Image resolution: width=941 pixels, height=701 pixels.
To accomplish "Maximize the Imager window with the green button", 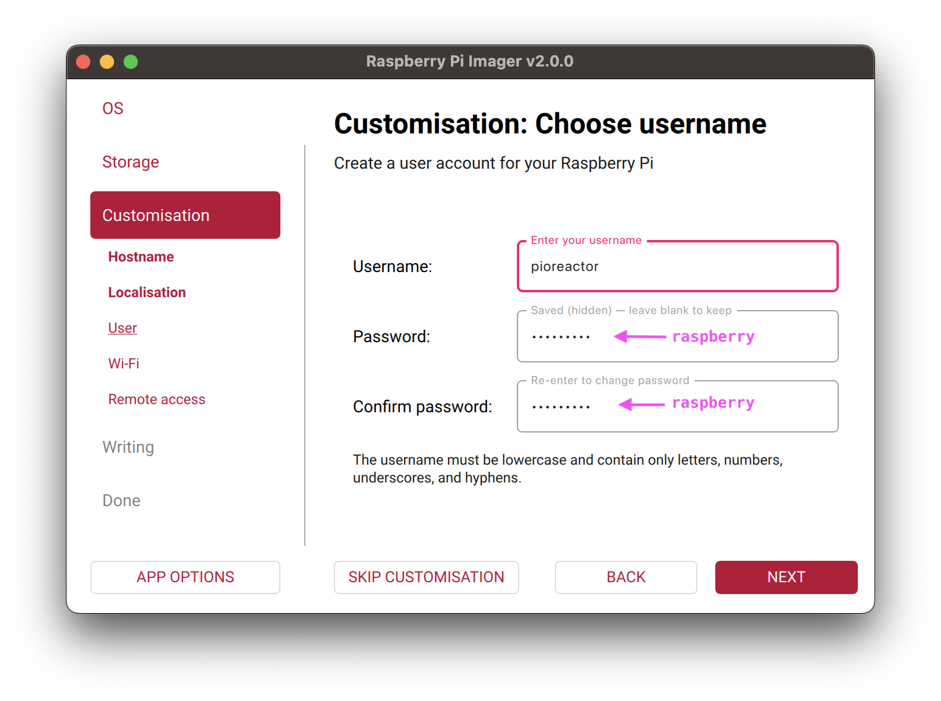I will click(131, 62).
